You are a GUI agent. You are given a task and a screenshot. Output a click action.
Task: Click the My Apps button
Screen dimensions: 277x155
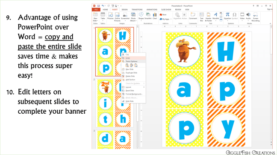coord(165,19)
